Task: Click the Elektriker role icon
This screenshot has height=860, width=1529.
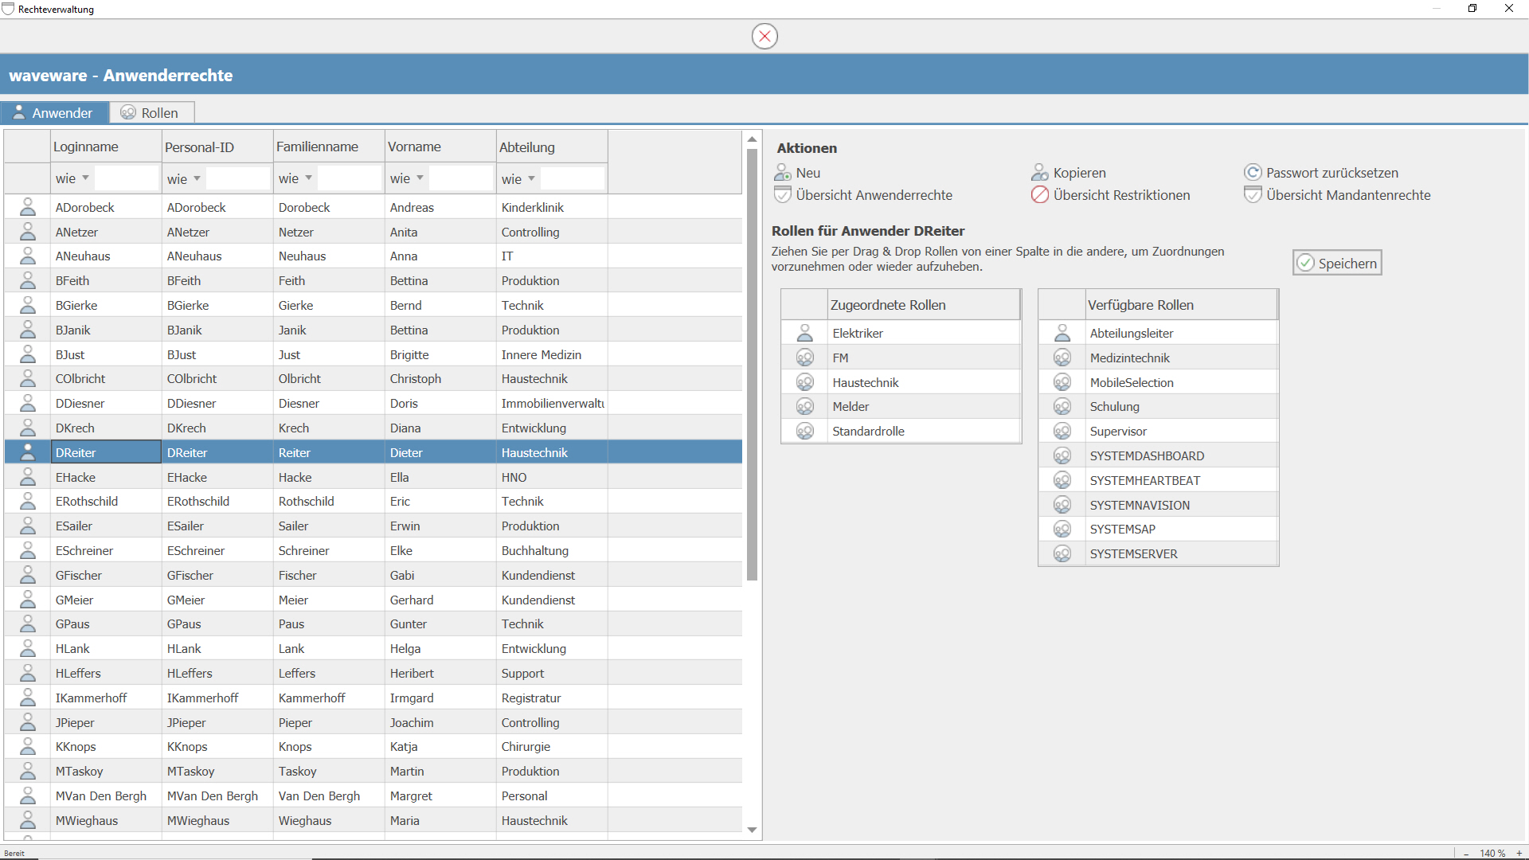Action: click(805, 333)
